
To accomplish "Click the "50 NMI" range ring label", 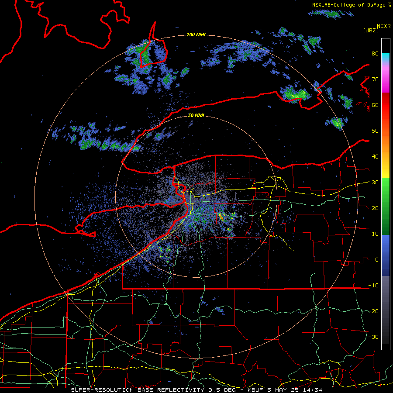I will click(x=196, y=116).
